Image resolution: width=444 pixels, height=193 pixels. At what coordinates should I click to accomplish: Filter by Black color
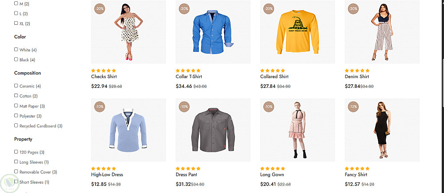coord(16,59)
